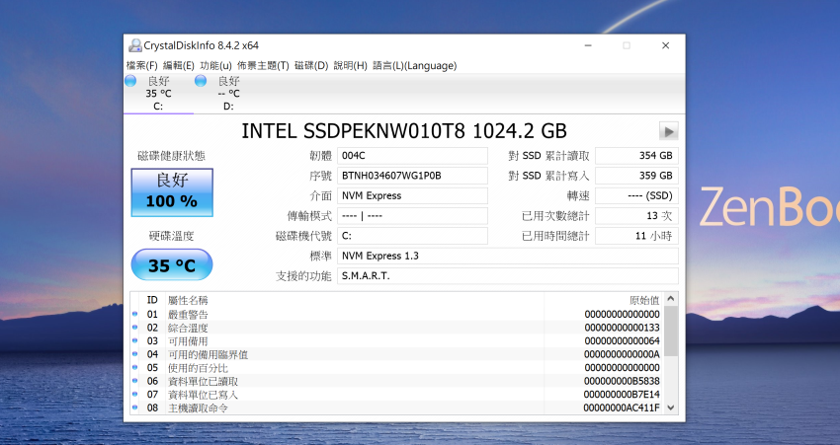The image size is (840, 445).
Task: Click the rotation rate value ---- (SSD)
Action: (637, 195)
